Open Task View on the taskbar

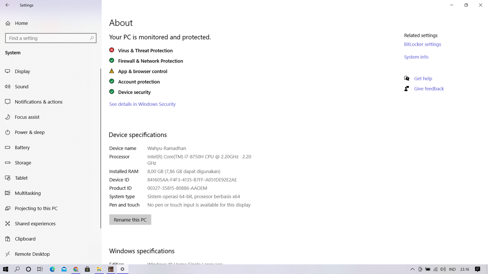pos(40,269)
